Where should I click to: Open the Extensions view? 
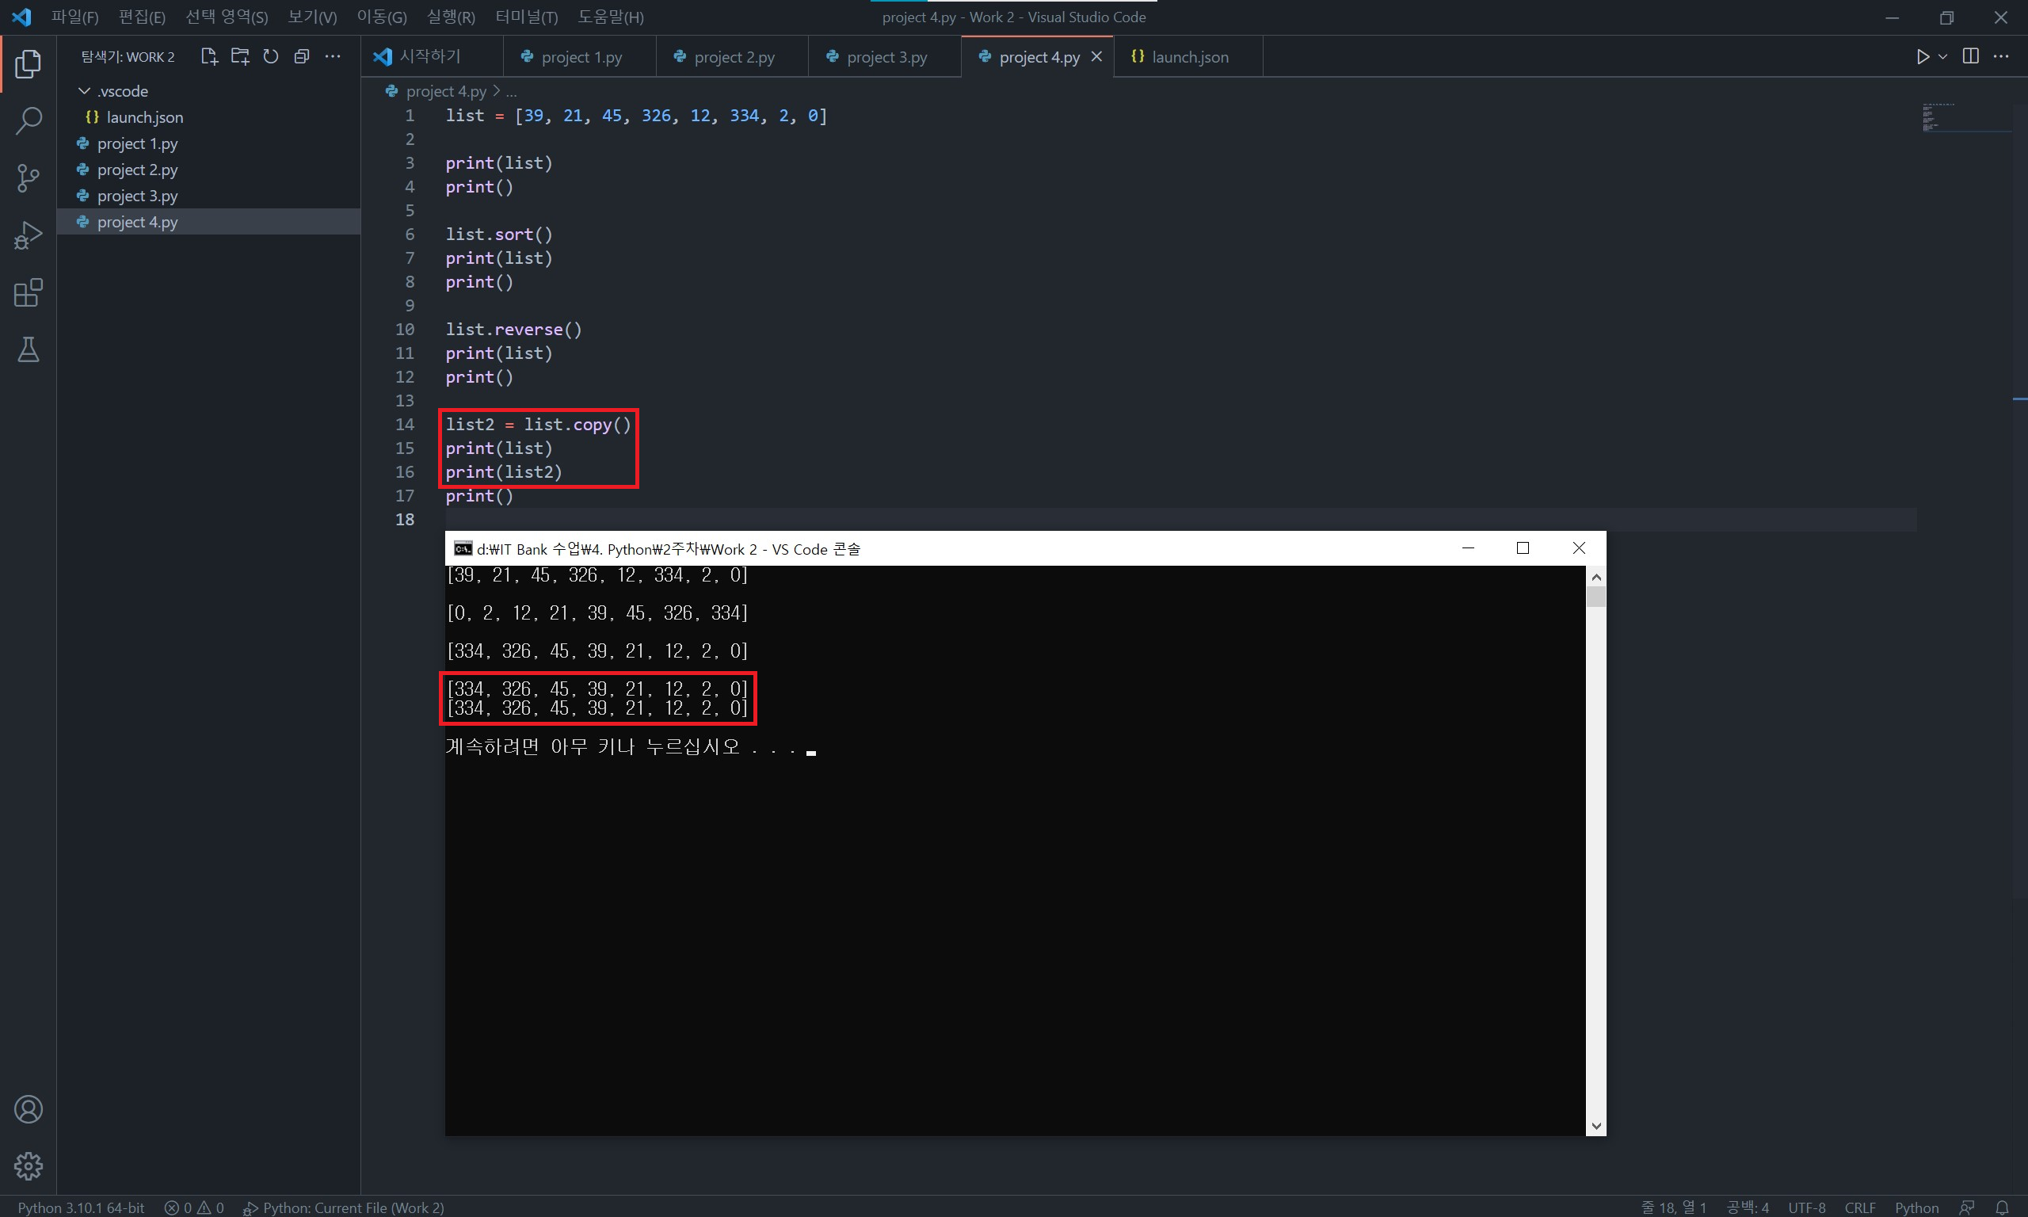pyautogui.click(x=28, y=293)
